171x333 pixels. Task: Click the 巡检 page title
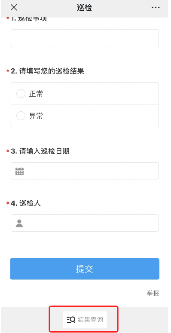click(x=85, y=8)
